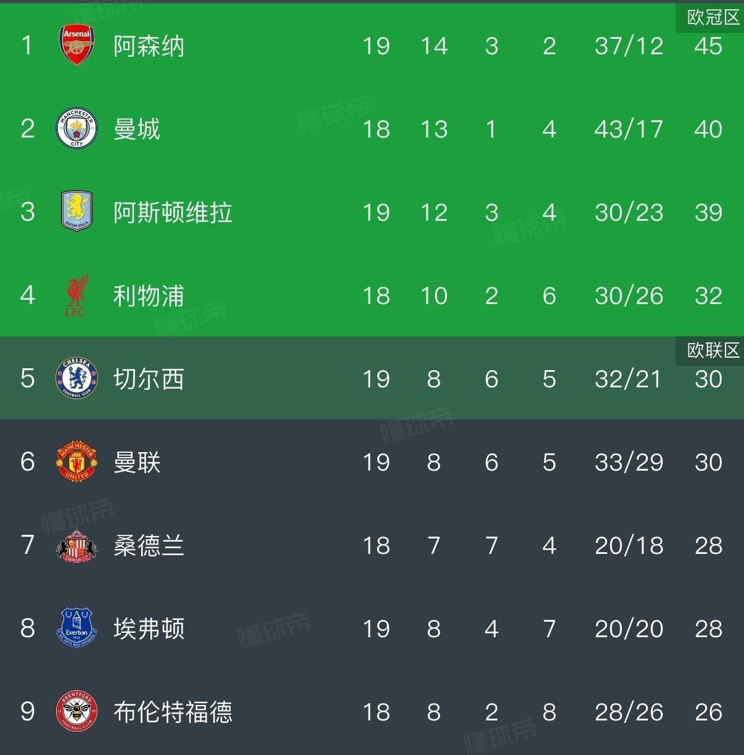Open team page for 曼城
Screen dimensions: 744x755
(x=137, y=130)
